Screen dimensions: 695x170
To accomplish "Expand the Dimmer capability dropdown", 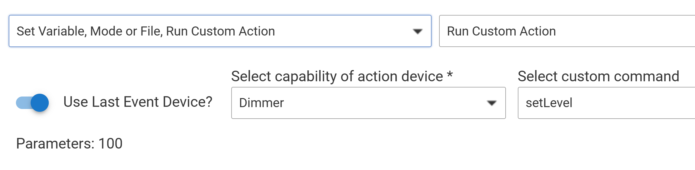I will tap(368, 103).
